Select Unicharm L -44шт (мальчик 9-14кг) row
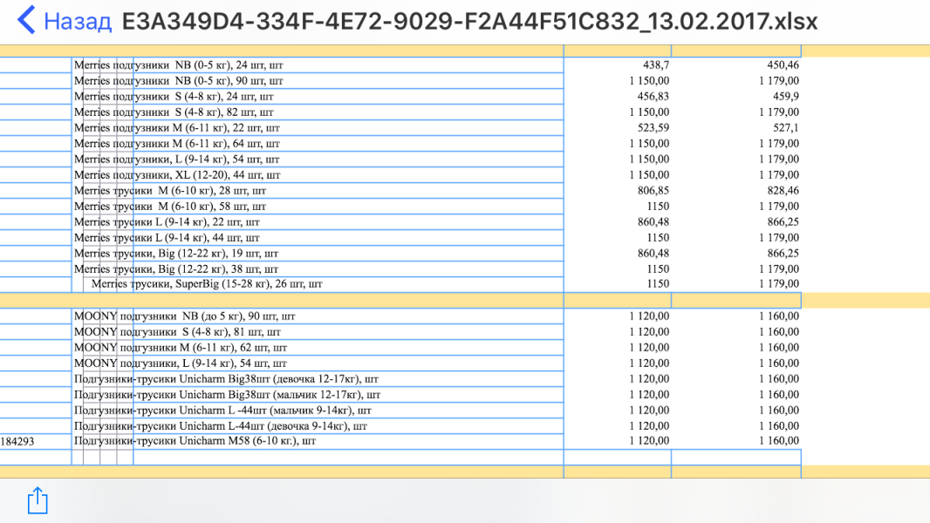930x523 pixels. (x=222, y=411)
